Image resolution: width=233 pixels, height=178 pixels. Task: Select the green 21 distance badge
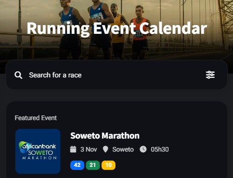pos(93,165)
